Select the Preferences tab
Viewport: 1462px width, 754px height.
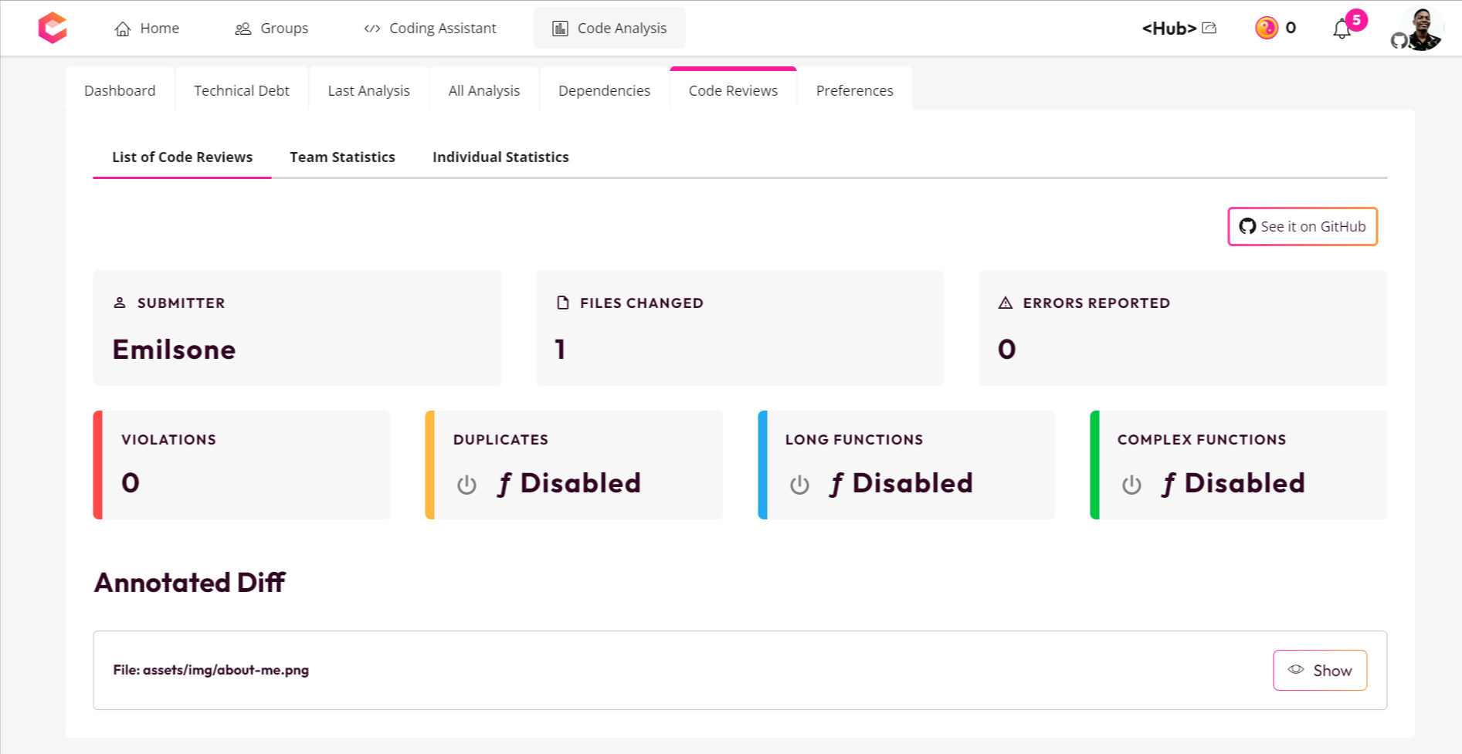click(854, 91)
